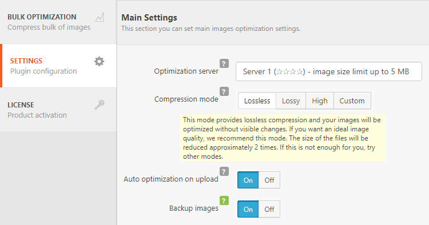Open help icon next to Compression mode
Screen dimensions: 429x225
pyautogui.click(x=224, y=91)
